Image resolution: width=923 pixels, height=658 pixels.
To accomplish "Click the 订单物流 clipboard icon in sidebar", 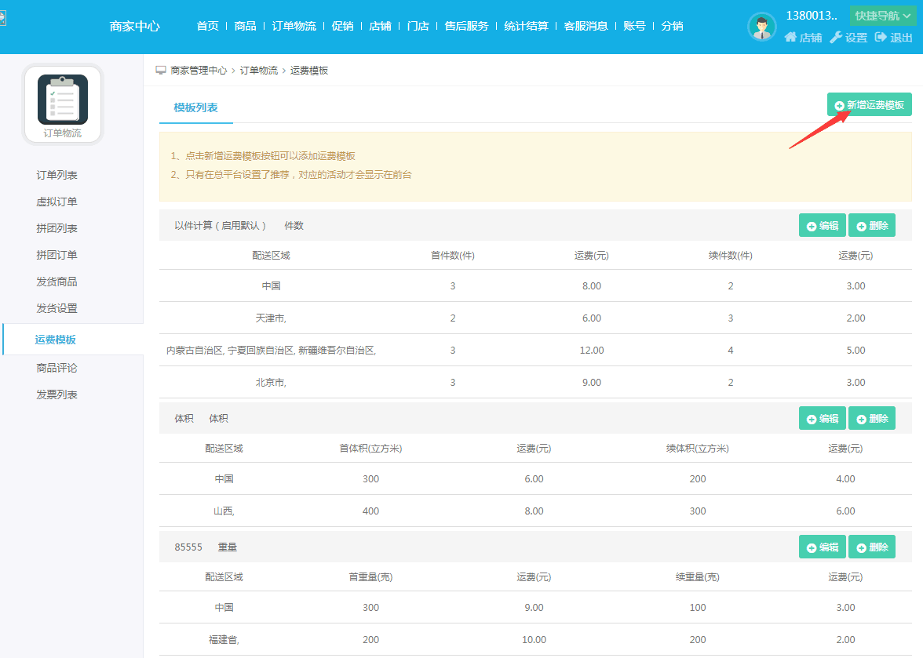I will point(63,100).
